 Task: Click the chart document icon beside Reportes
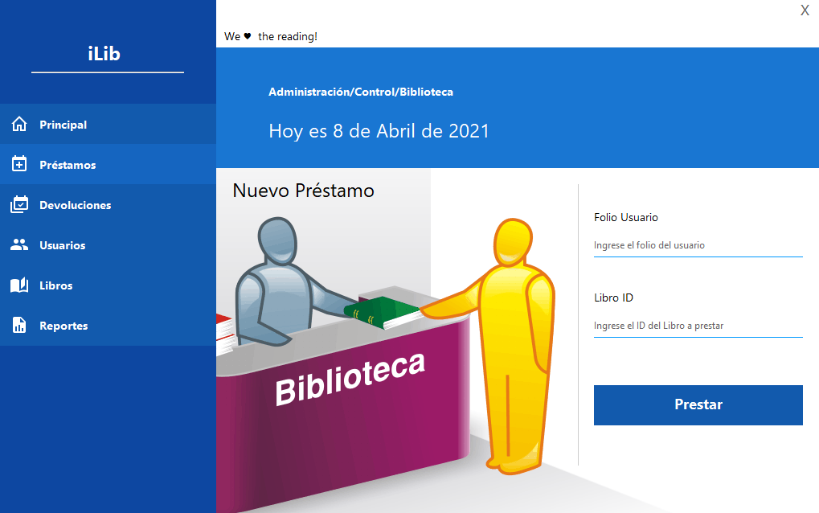[19, 325]
